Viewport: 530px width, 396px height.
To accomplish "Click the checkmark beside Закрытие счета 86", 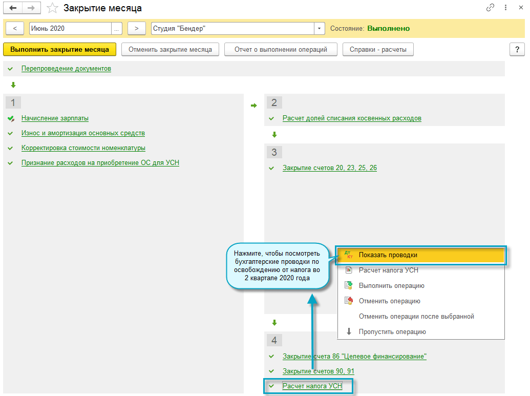I will [271, 357].
